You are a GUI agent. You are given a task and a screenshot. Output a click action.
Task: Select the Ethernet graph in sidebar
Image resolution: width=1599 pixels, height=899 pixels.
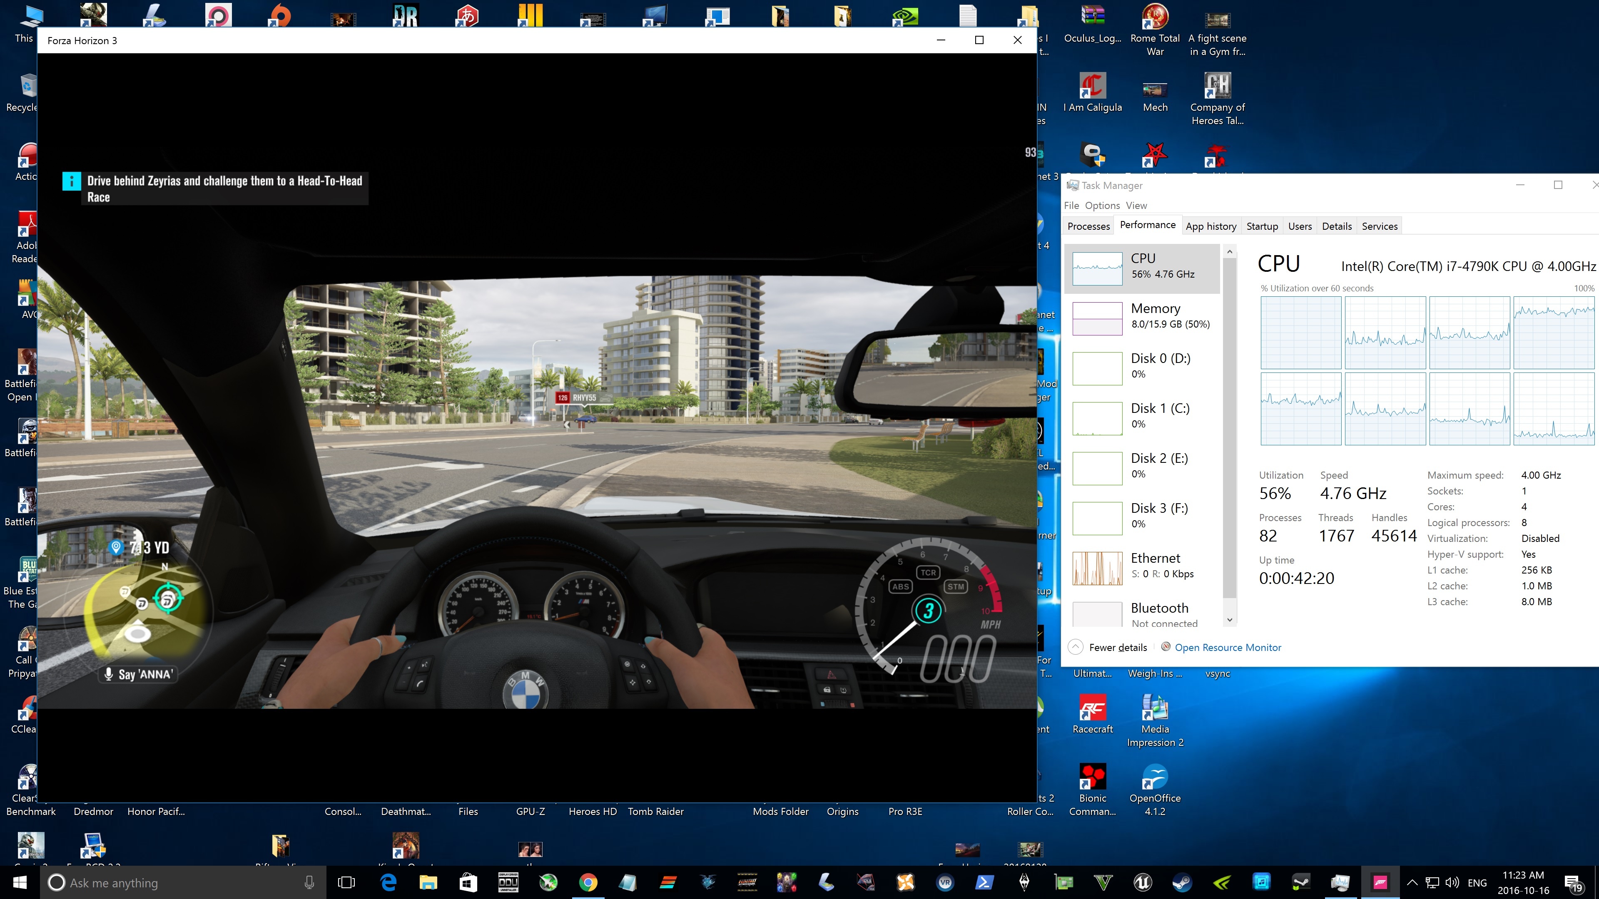1097,568
